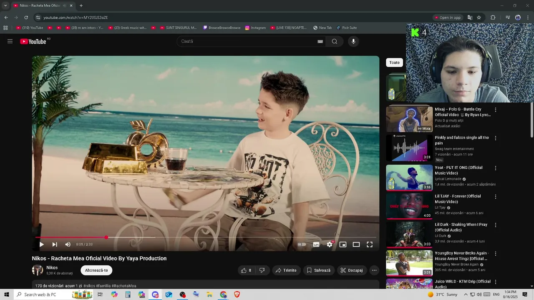Toggle the miniplayer
Viewport: 534px width, 300px height.
coord(343,245)
